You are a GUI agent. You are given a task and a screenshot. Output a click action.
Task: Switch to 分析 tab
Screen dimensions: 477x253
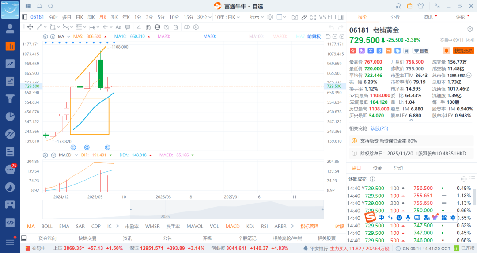395,17
